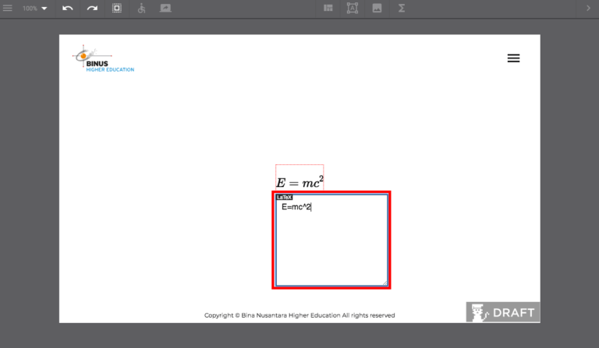This screenshot has height=348, width=599.
Task: Click the resize handle of LaTeX box
Action: click(x=384, y=283)
